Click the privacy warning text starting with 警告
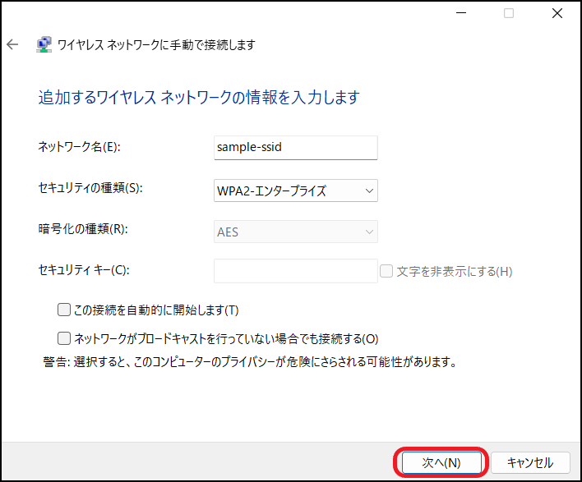 249,361
